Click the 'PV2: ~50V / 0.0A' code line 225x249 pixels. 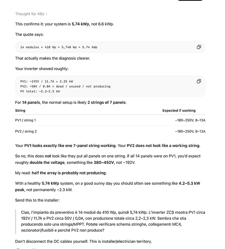pyautogui.click(x=65, y=86)
